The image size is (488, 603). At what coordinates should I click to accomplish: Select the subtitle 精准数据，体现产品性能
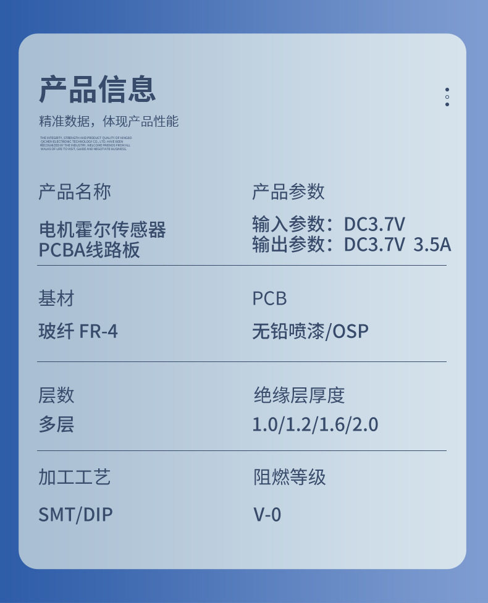[x=109, y=121]
